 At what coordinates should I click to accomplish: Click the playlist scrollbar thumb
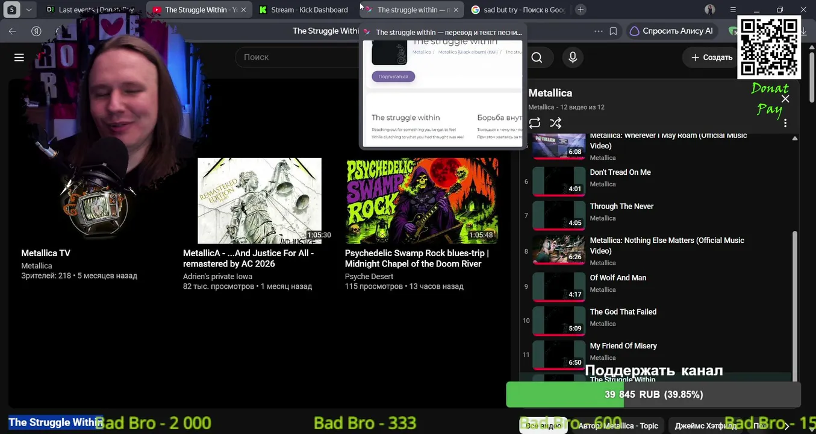[x=795, y=306]
